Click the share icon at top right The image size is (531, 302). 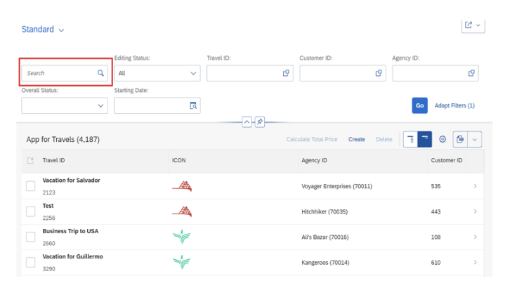click(468, 25)
